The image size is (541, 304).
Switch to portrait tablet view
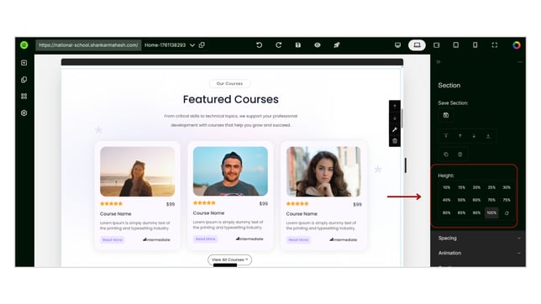coord(456,45)
